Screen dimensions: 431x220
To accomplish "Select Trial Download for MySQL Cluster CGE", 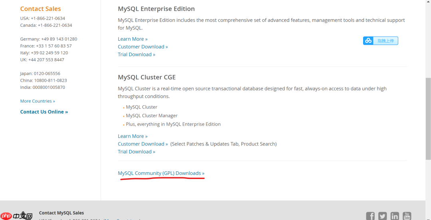I will click(136, 152).
